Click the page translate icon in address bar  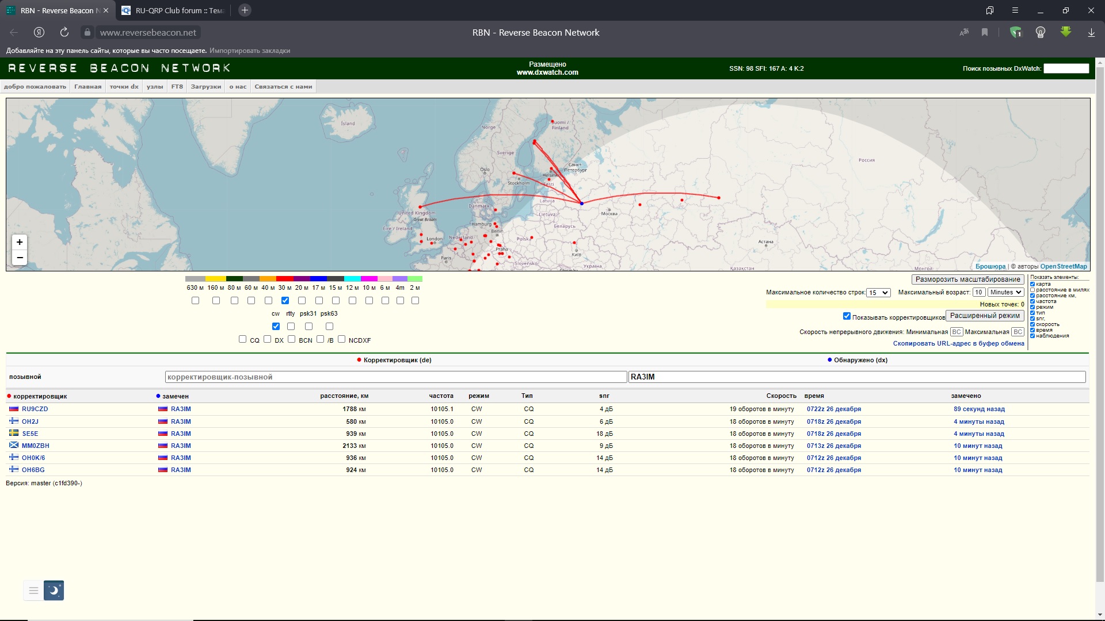coord(964,33)
